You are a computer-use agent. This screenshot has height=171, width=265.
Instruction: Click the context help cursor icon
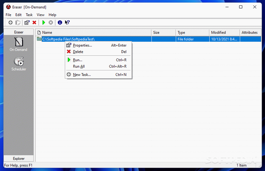pos(67,22)
